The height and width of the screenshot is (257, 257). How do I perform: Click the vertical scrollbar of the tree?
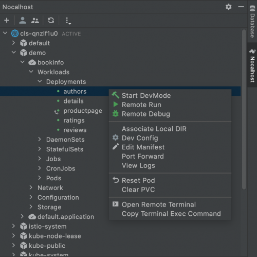pos(244,110)
